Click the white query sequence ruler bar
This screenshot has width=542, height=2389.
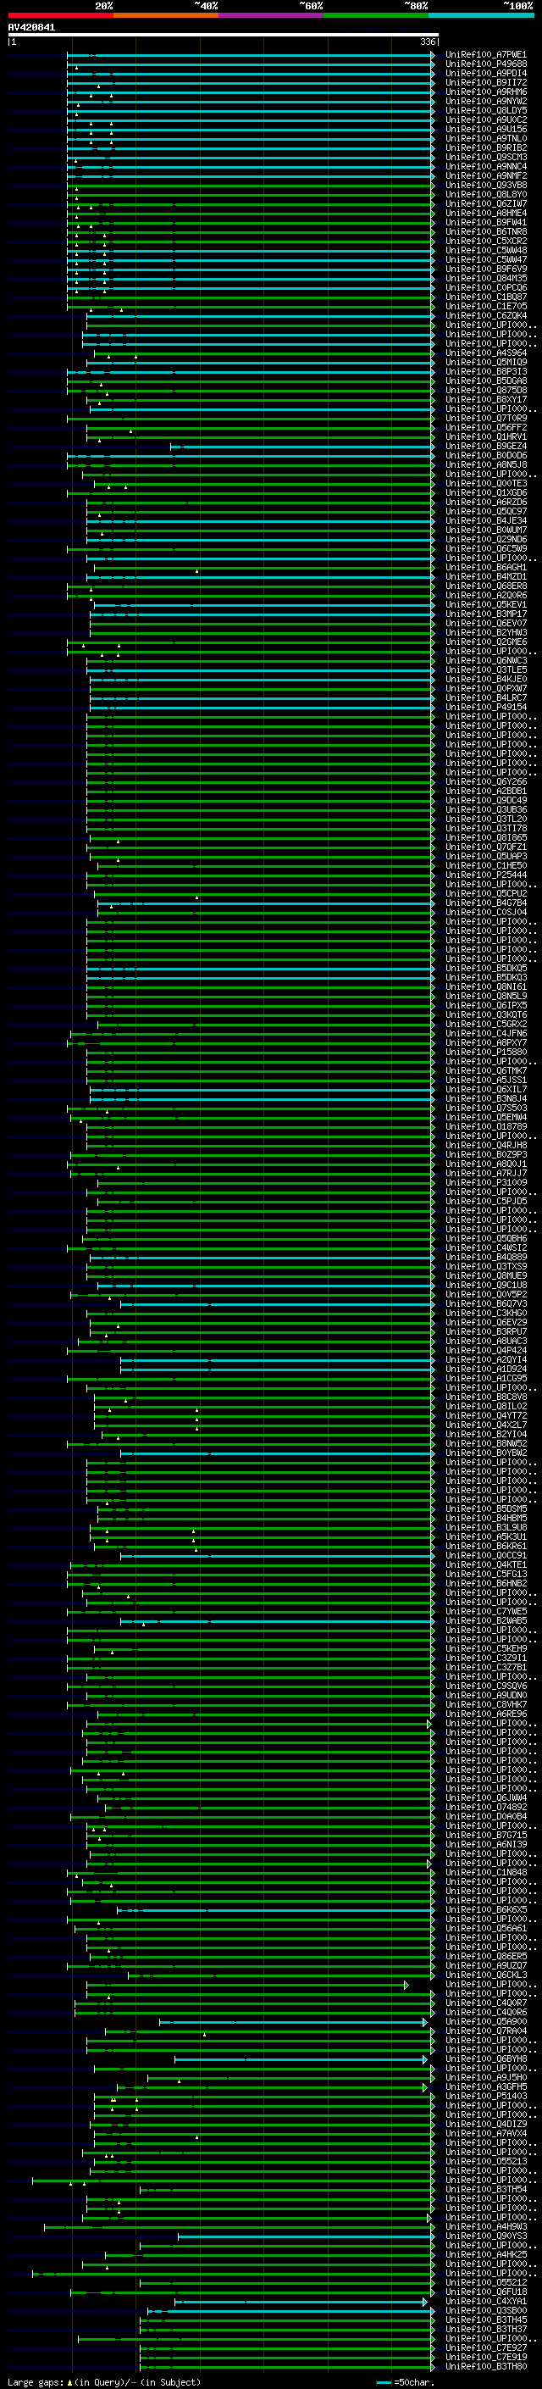tap(224, 36)
